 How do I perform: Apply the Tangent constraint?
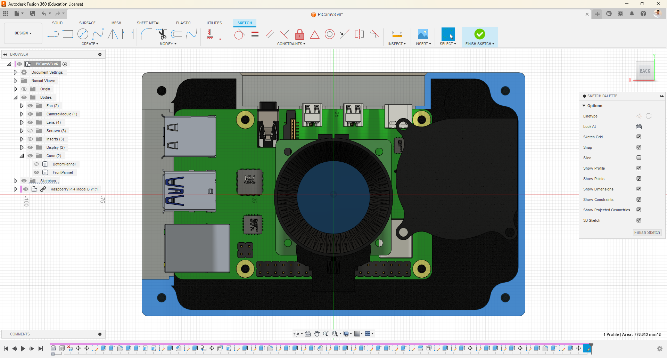tap(239, 34)
